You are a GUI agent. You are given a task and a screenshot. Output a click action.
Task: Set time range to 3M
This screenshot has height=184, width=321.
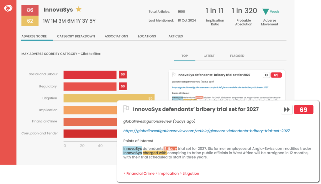[x=62, y=21]
